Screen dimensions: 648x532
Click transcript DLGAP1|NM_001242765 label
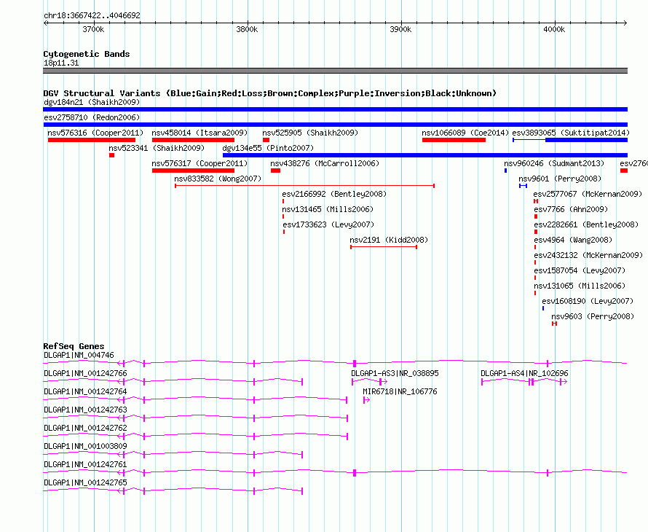(85, 482)
